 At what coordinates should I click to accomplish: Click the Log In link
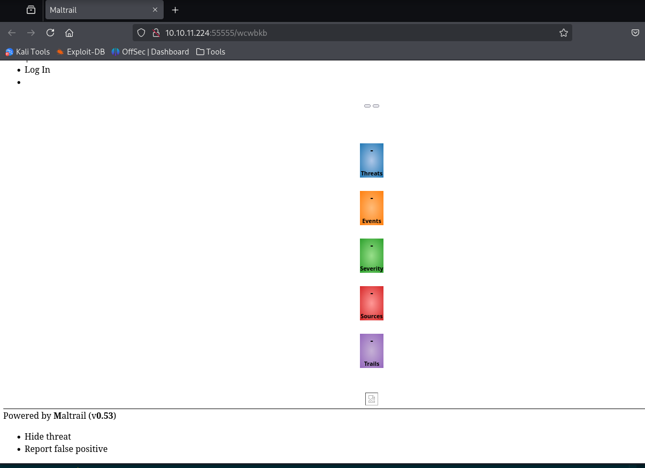[37, 70]
